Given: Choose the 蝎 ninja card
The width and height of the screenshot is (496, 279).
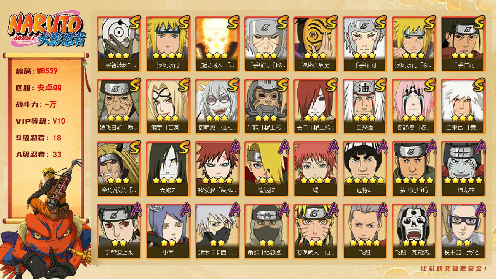Looking at the screenshot, I should point(315,169).
